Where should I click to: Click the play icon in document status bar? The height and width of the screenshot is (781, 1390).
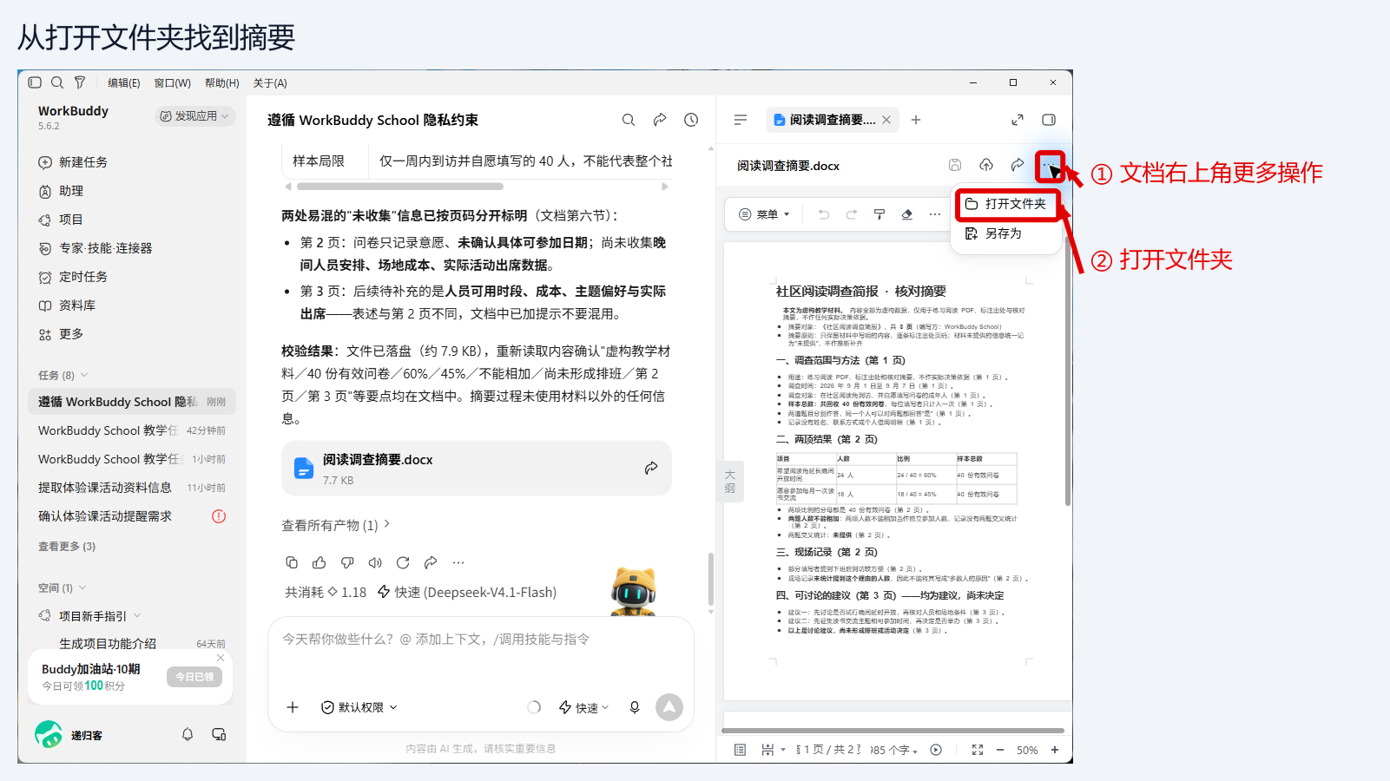tap(936, 750)
